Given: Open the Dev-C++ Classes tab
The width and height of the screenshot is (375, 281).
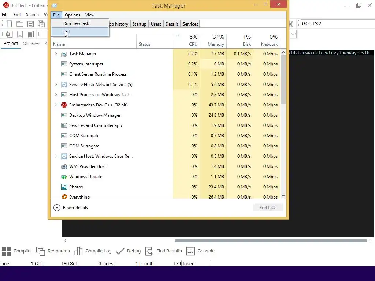Looking at the screenshot, I should (31, 44).
